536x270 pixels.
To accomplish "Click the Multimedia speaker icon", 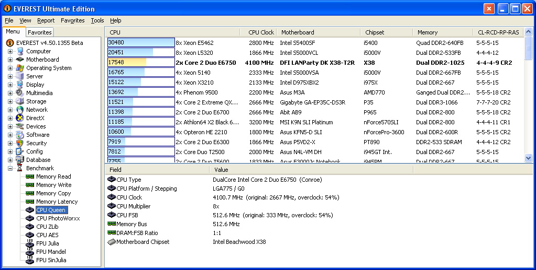I will (20, 93).
